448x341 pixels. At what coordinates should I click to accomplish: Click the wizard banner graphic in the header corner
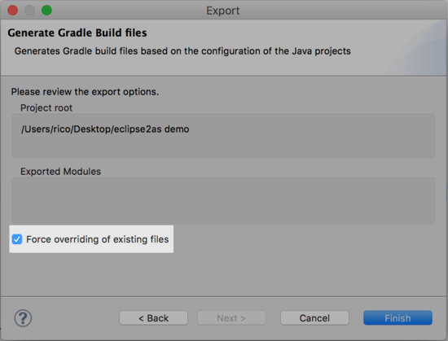[419, 48]
